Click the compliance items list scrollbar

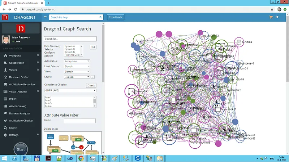(x=95, y=102)
